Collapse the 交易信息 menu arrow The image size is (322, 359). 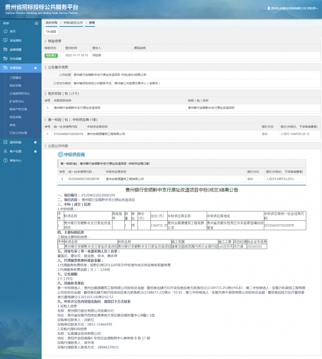[35, 68]
